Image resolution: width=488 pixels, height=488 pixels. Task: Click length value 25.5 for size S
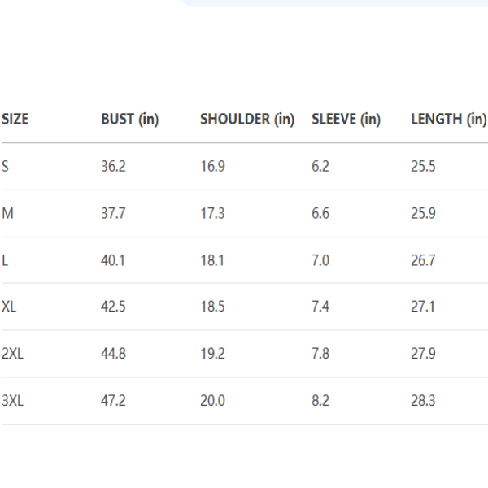point(423,167)
